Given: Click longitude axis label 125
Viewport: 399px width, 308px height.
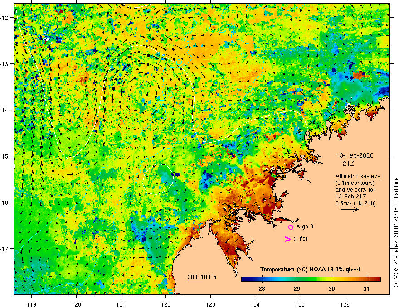Looking at the screenshot, I should (300, 304).
